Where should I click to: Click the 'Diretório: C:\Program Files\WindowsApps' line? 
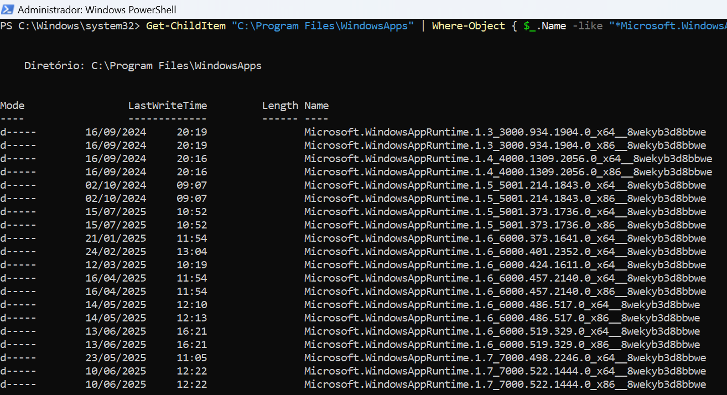[143, 66]
